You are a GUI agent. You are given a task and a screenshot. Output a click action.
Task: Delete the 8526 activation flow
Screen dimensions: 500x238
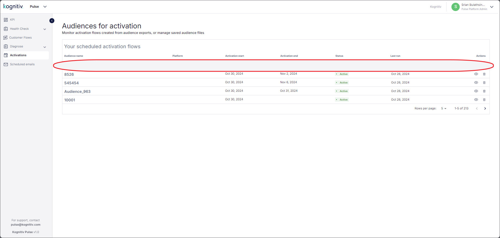coord(484,74)
